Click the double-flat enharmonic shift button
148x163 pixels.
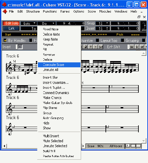[132, 47]
